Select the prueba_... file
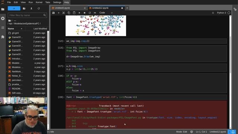Viewport: 238px width, 134px height. 27,84
